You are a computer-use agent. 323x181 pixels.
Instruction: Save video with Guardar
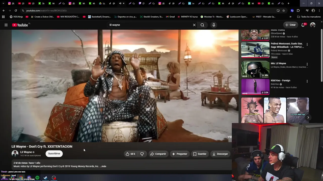(x=200, y=154)
